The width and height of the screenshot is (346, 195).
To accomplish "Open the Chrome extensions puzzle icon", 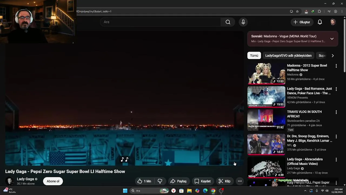I will [x=319, y=11].
